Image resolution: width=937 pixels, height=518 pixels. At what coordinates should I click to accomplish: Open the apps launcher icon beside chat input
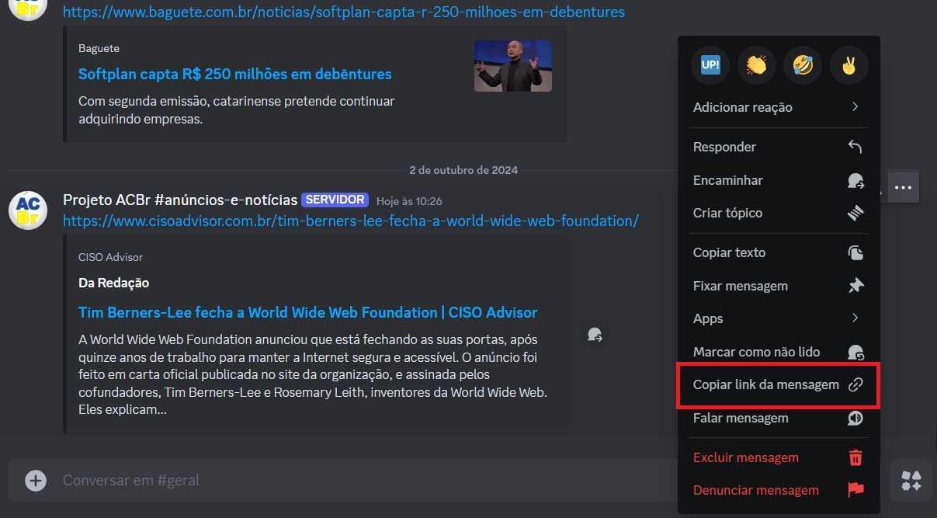click(x=911, y=481)
